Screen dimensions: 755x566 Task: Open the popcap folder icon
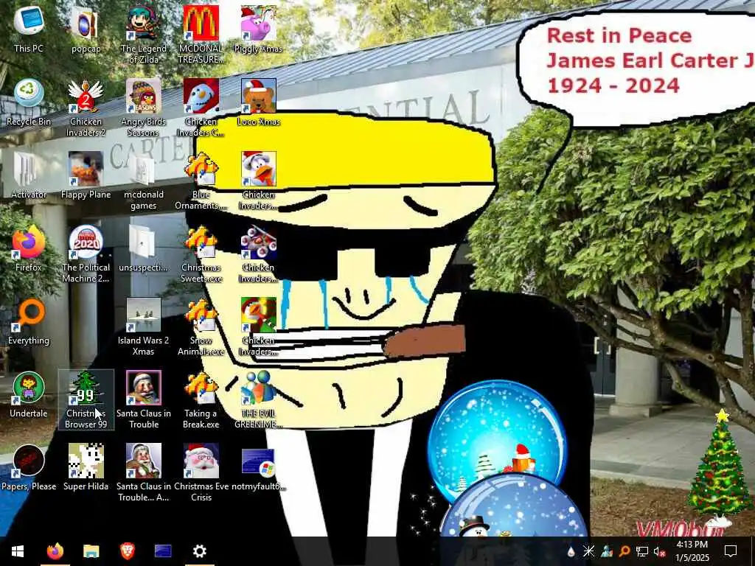pyautogui.click(x=86, y=29)
